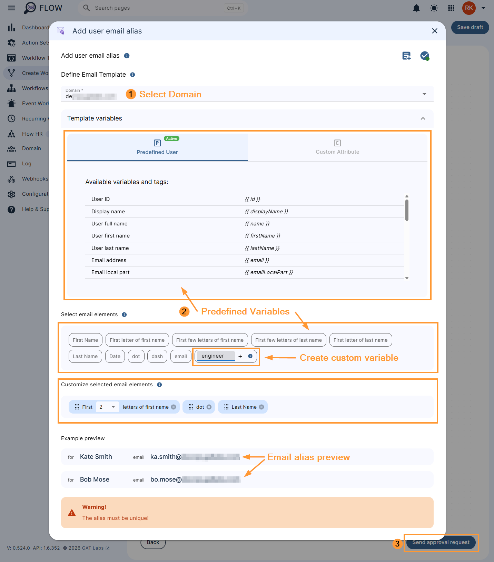The width and height of the screenshot is (494, 562).
Task: Click info icon next to Define Email Template
Action: [x=132, y=75]
